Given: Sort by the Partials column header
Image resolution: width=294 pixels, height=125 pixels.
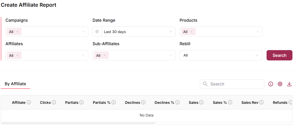Looking at the screenshot, I should tap(72, 103).
